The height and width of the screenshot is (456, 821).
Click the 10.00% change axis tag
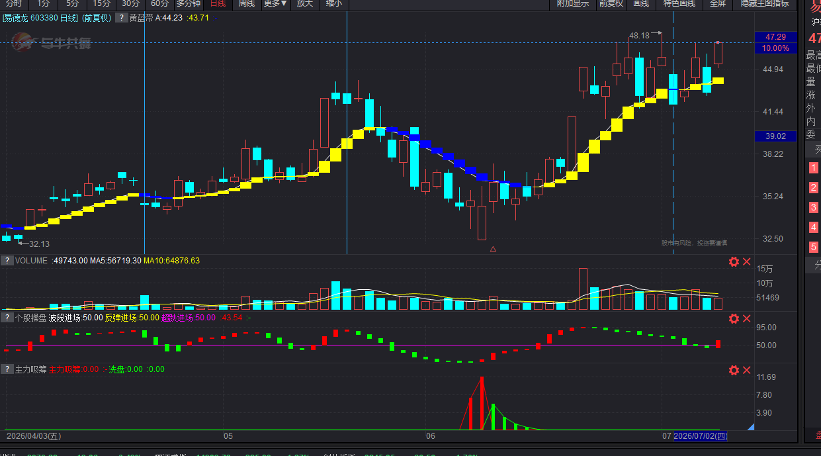point(775,48)
